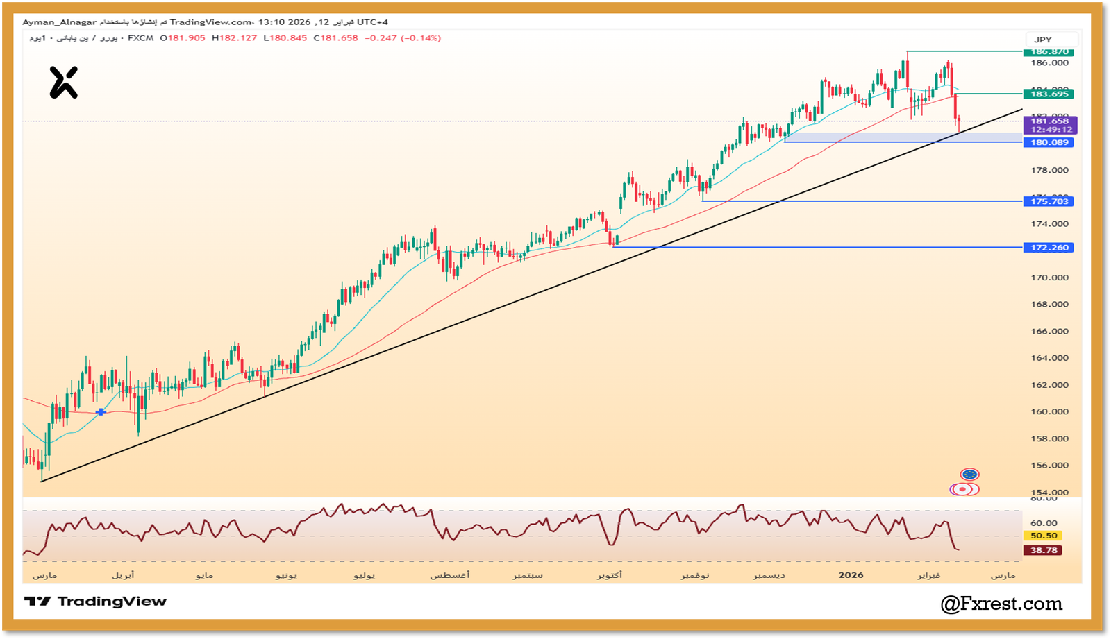The width and height of the screenshot is (1111, 639).
Task: Click the EU flag symbol icon
Action: click(x=970, y=472)
